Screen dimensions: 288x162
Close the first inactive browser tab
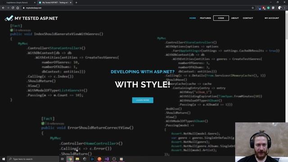[35, 3]
